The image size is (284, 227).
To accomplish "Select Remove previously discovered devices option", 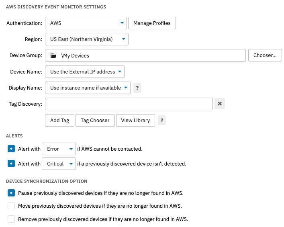I will pyautogui.click(x=11, y=219).
